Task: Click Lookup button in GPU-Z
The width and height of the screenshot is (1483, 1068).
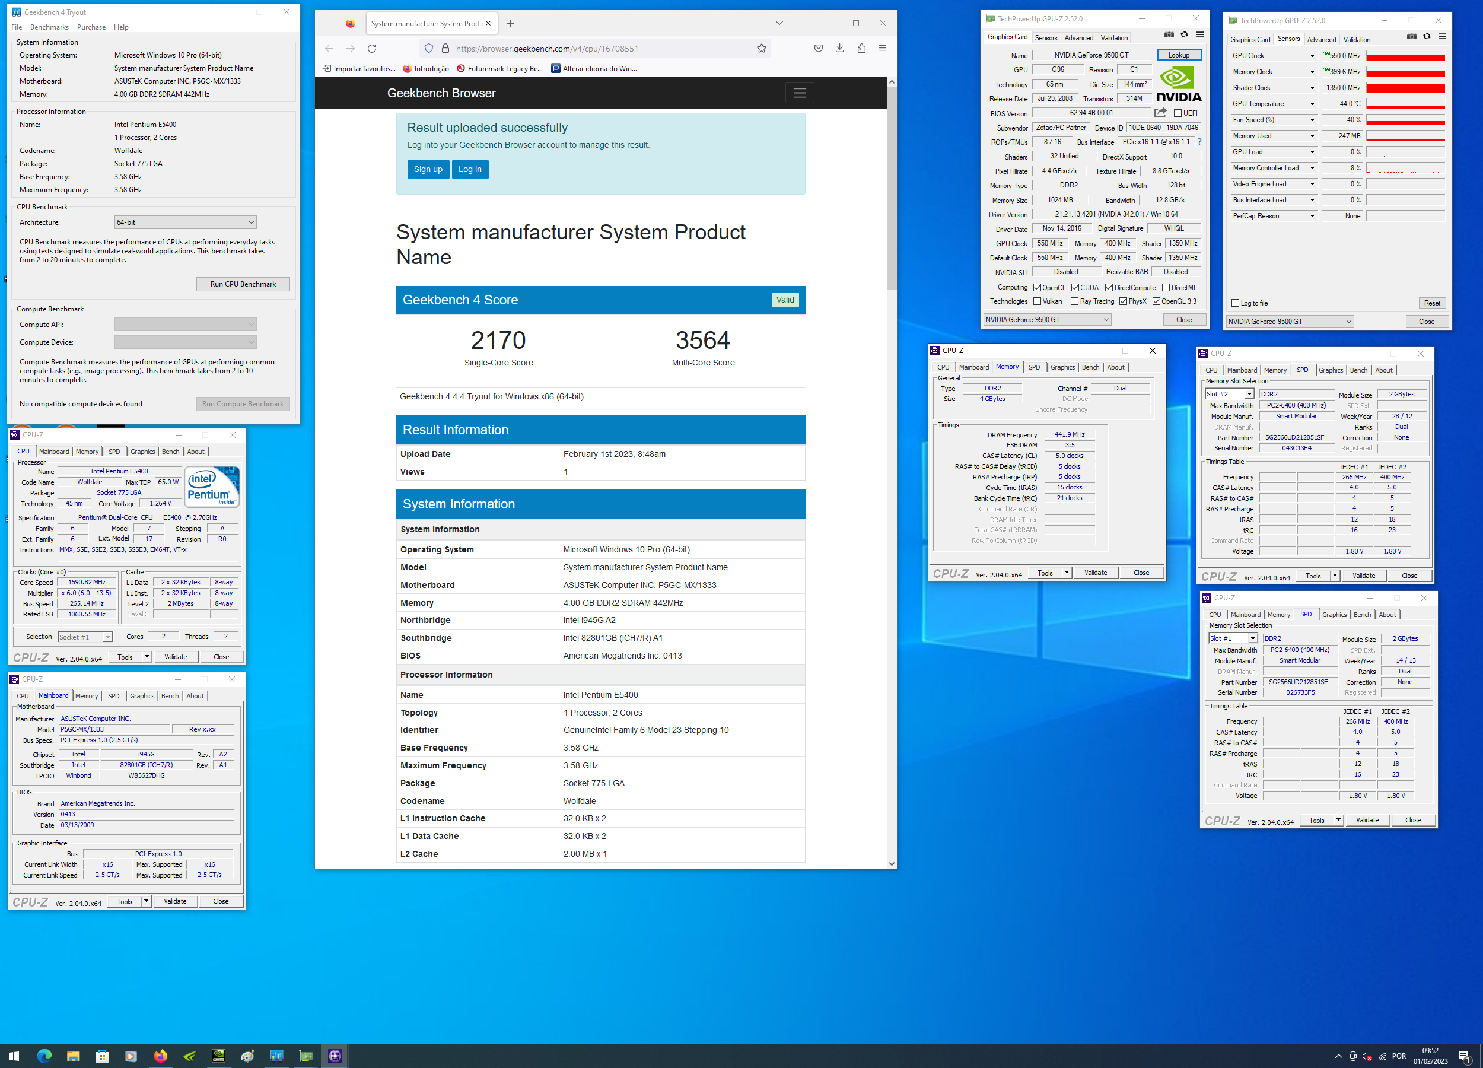Action: tap(1178, 55)
